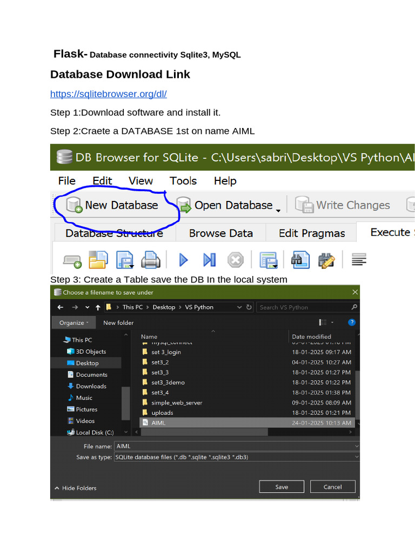Click This PC in the address breadcrumb
Screen dimensions: 415x553
pyautogui.click(x=132, y=307)
